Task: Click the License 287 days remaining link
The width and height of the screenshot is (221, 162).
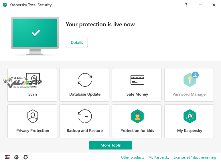Action: (195, 157)
